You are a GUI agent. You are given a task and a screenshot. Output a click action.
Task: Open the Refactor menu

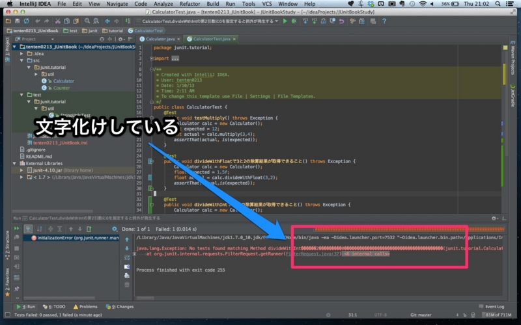(190, 4)
